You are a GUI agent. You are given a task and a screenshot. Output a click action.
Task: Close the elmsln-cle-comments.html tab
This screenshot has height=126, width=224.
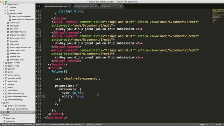point(69,6)
